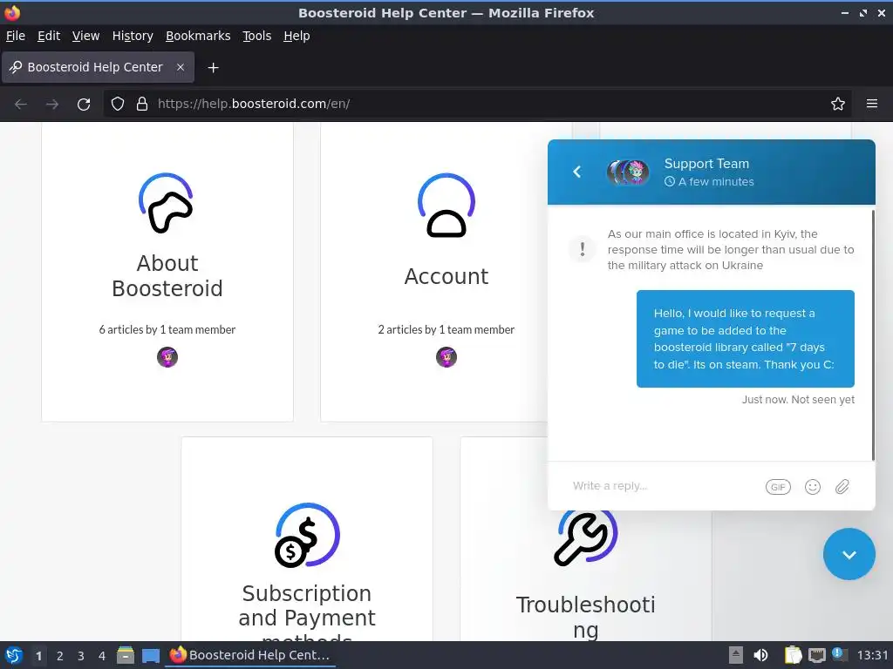Click the Support Team avatars
This screenshot has width=893, height=669.
[627, 172]
